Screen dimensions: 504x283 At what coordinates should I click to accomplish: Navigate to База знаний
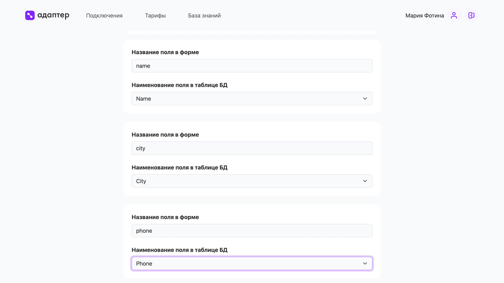(x=204, y=16)
